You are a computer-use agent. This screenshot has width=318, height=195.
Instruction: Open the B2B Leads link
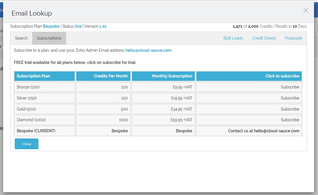(x=233, y=38)
